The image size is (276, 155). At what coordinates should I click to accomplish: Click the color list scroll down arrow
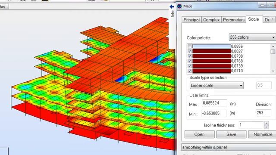tap(273, 71)
